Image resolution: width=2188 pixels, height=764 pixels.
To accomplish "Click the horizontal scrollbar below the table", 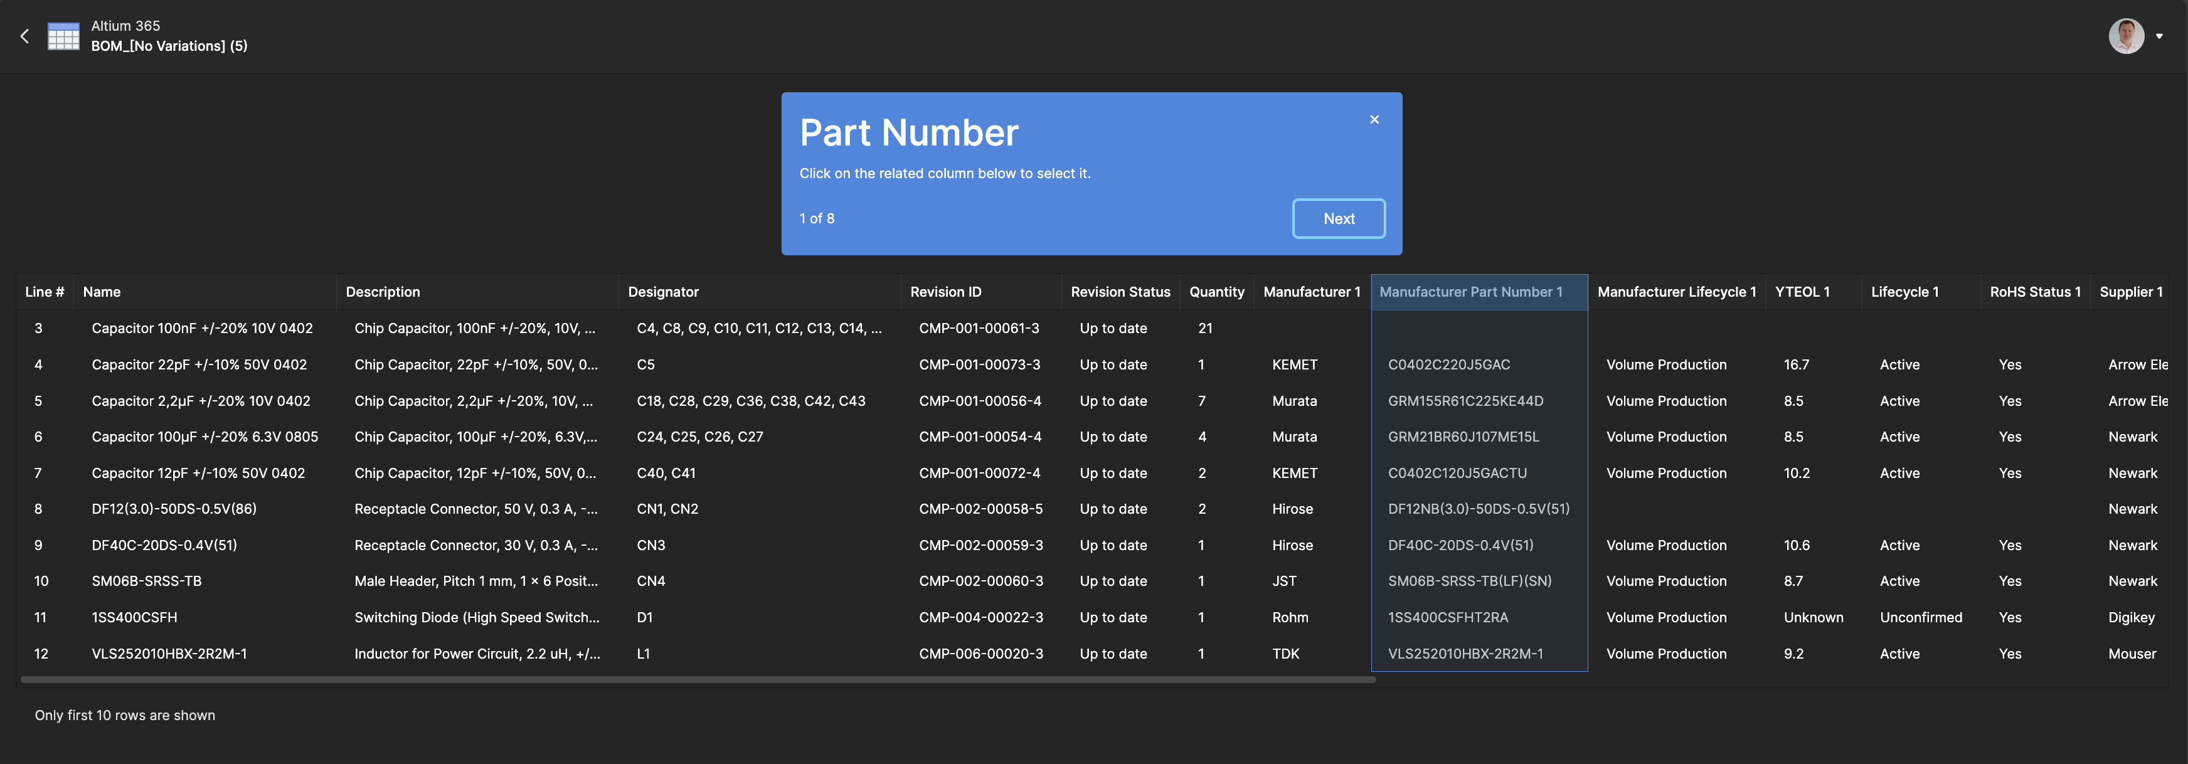I will [695, 679].
